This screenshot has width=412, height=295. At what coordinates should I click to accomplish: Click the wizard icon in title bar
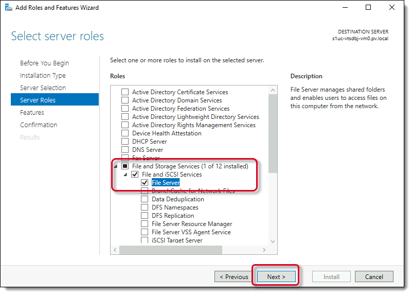pyautogui.click(x=9, y=8)
